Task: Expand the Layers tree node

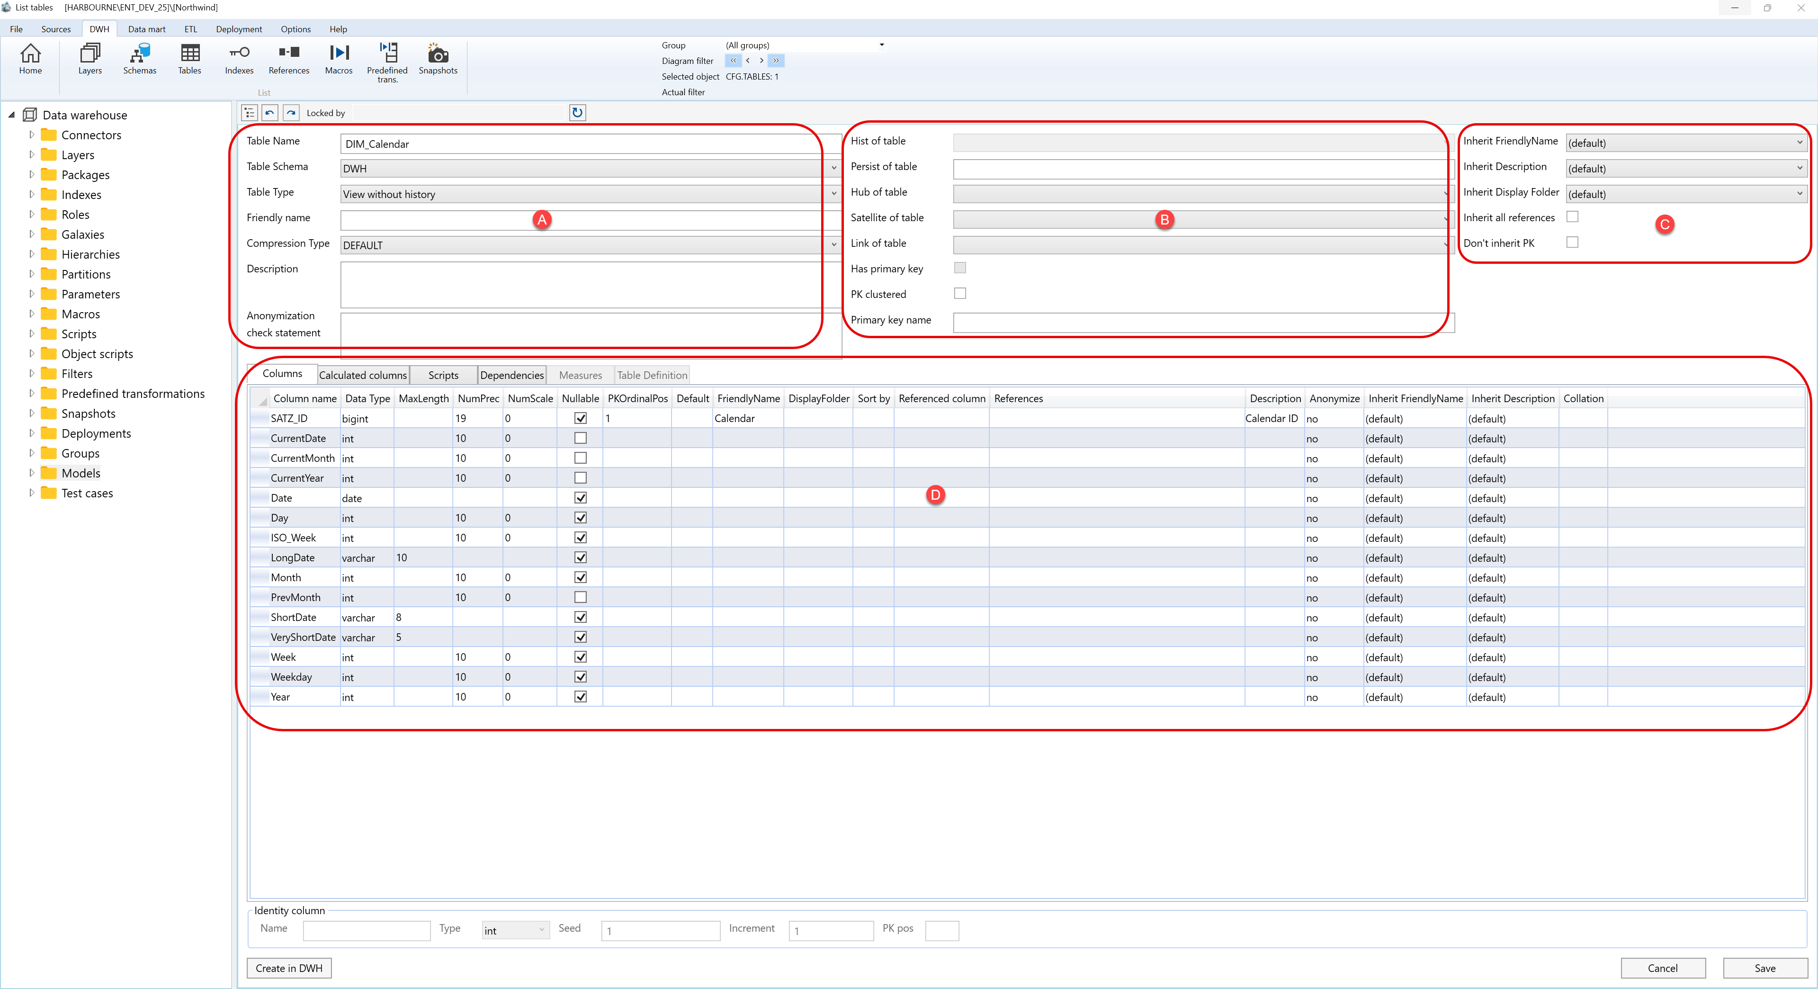Action: [x=32, y=154]
